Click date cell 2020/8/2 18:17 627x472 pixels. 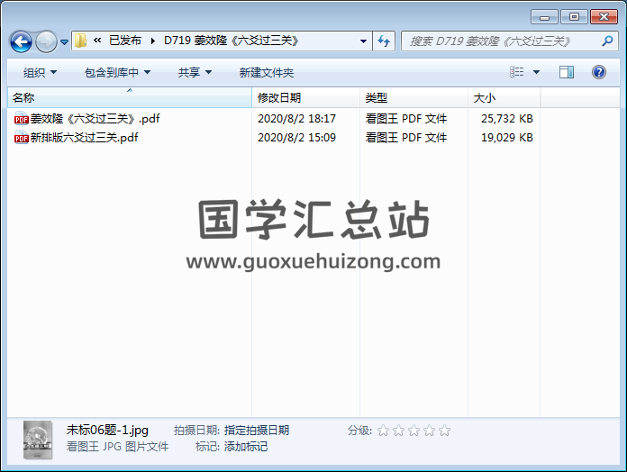[296, 119]
